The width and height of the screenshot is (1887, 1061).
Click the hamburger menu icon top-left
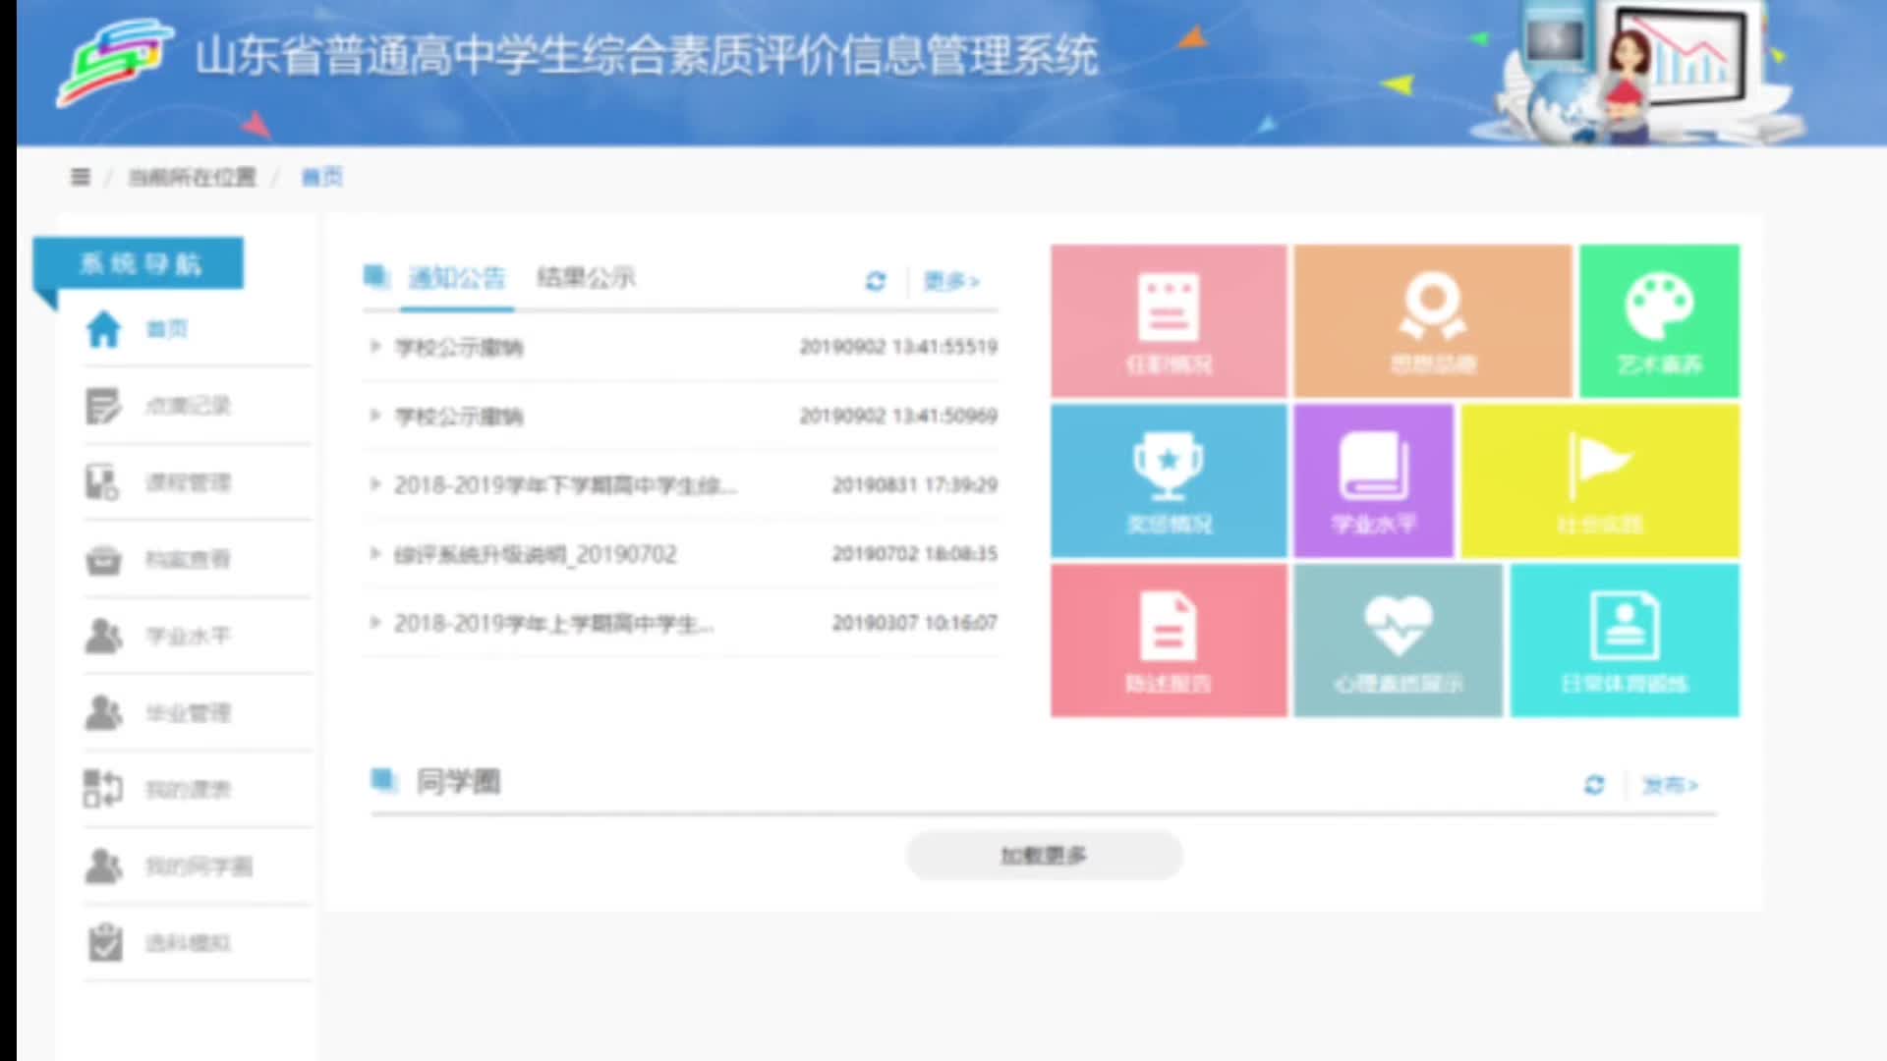pyautogui.click(x=80, y=177)
